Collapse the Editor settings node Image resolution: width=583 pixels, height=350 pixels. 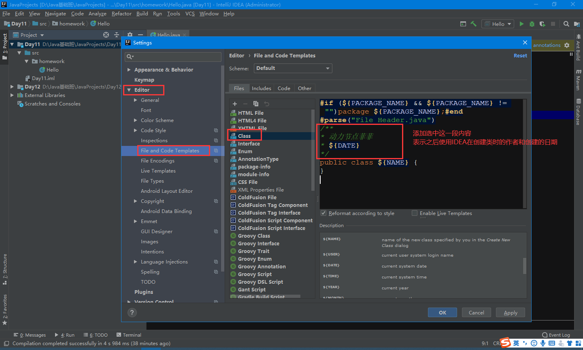click(129, 90)
